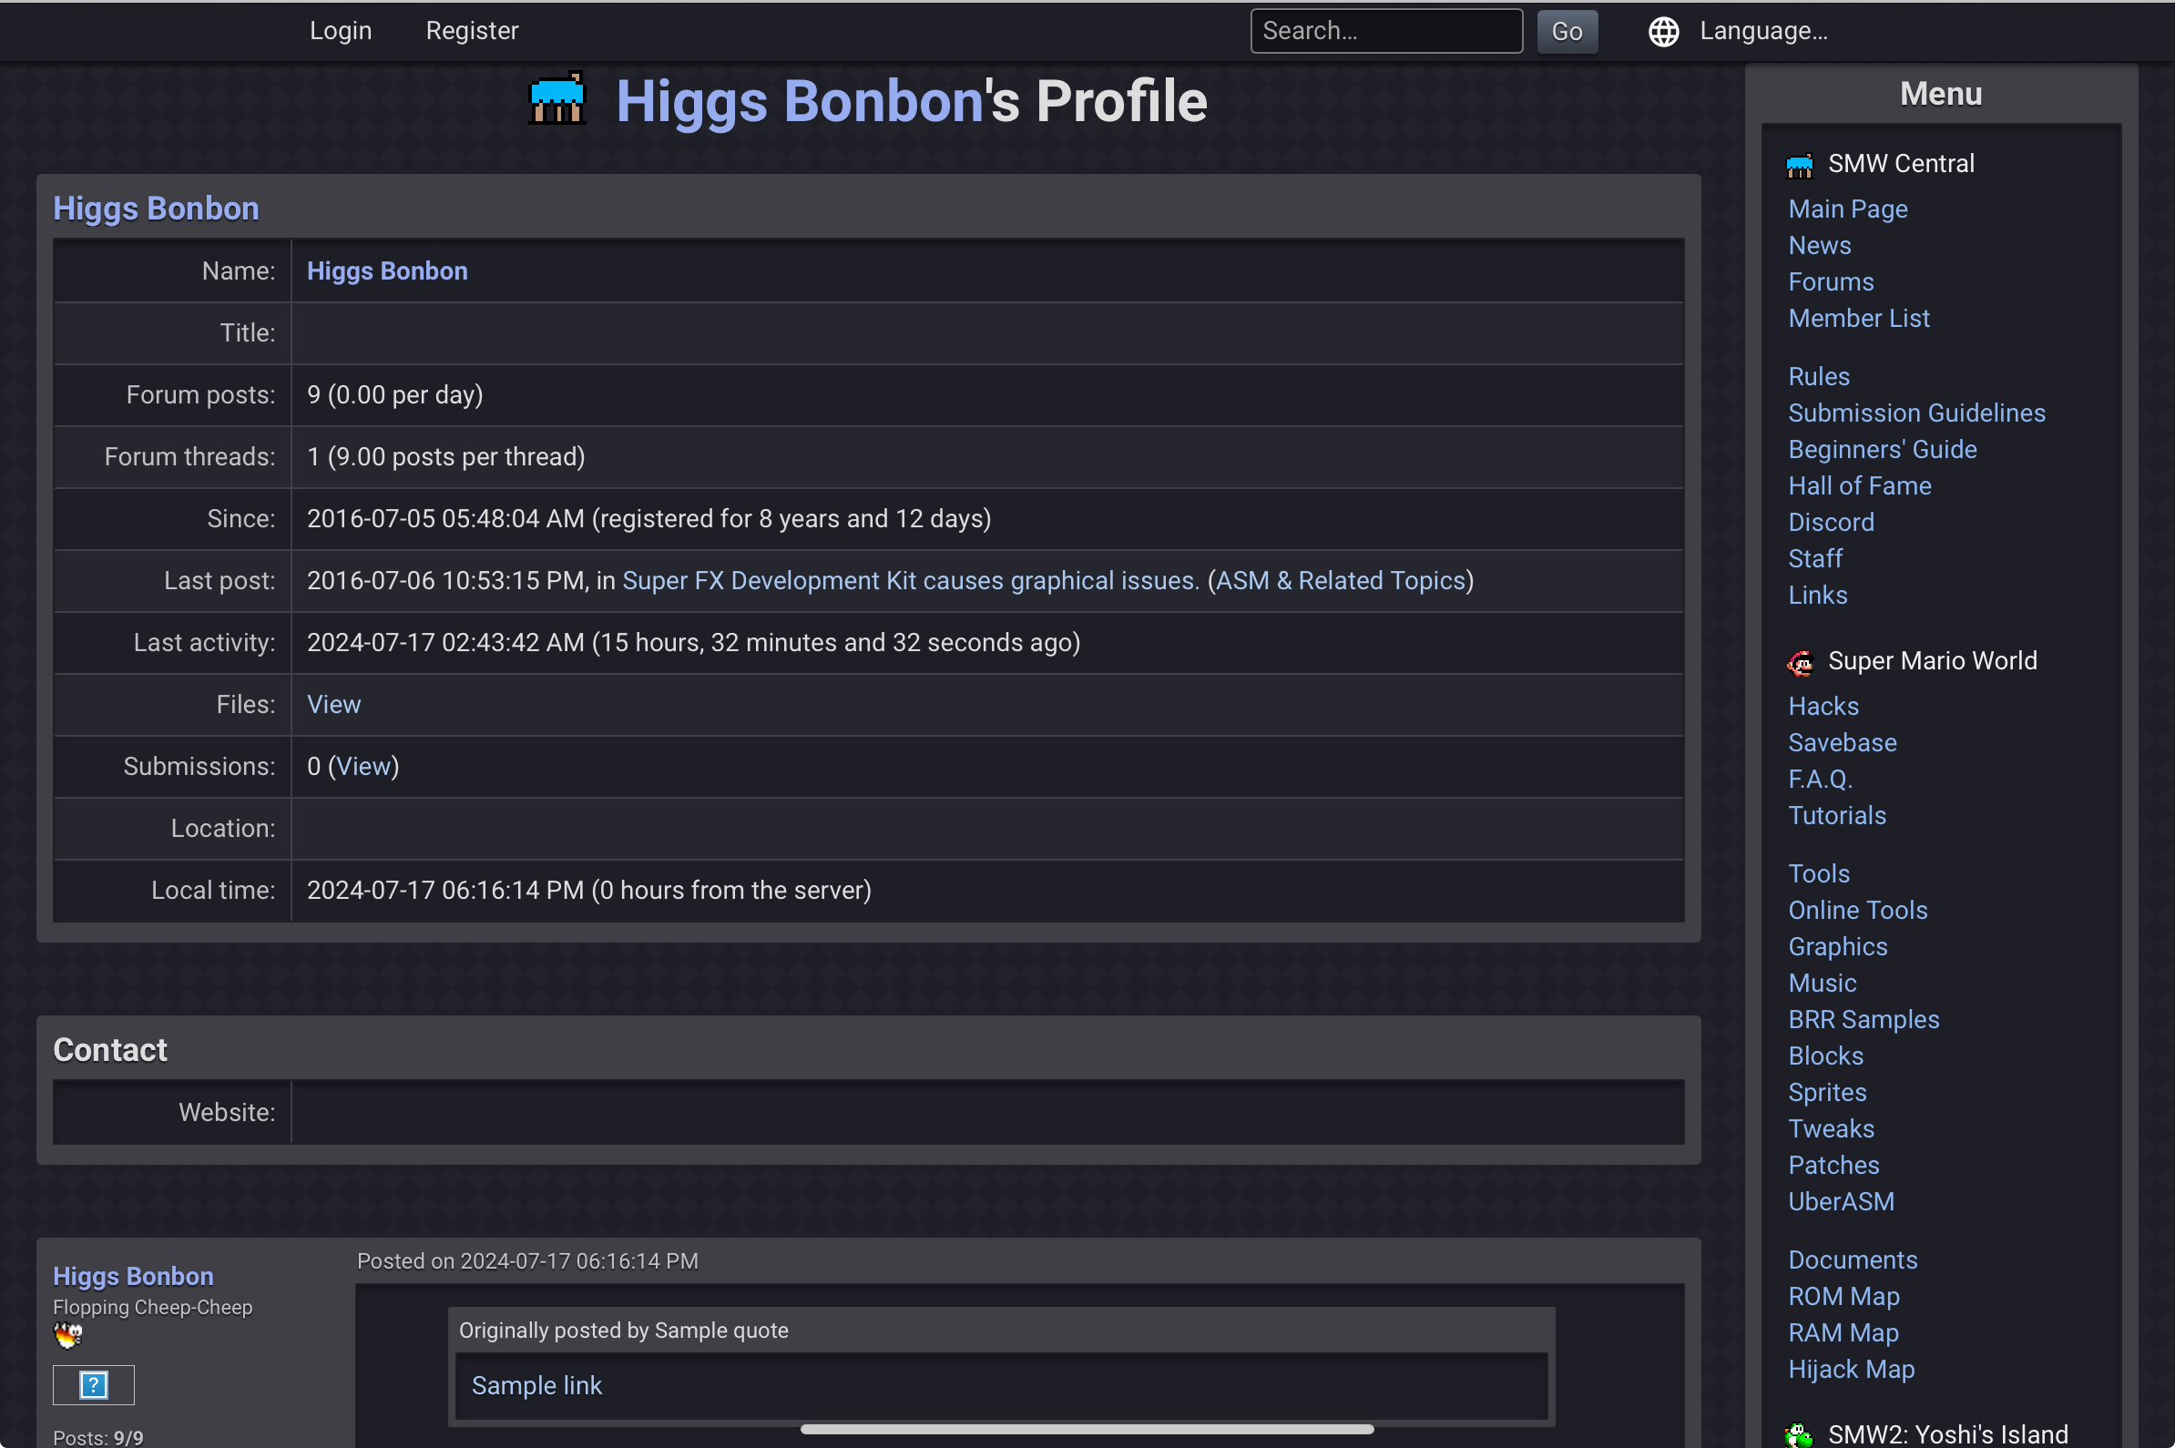The width and height of the screenshot is (2175, 1448).
Task: Open News in the sidebar menu
Action: point(1820,245)
